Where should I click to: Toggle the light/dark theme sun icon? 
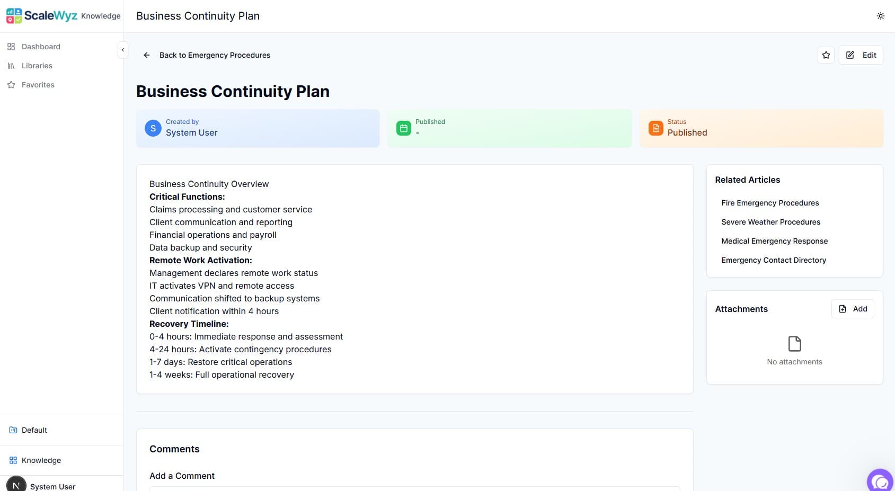click(880, 16)
